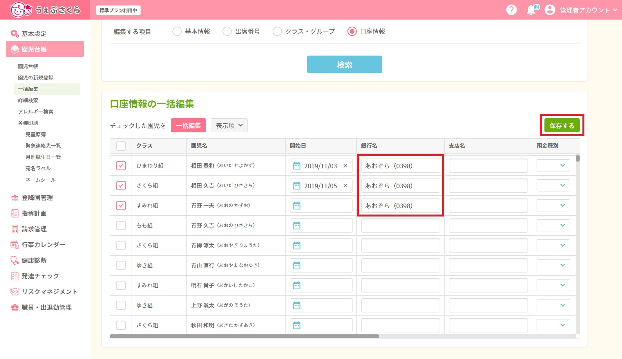622x359 pixels.
Task: Click the 発達チェック checklist icon
Action: pos(14,276)
